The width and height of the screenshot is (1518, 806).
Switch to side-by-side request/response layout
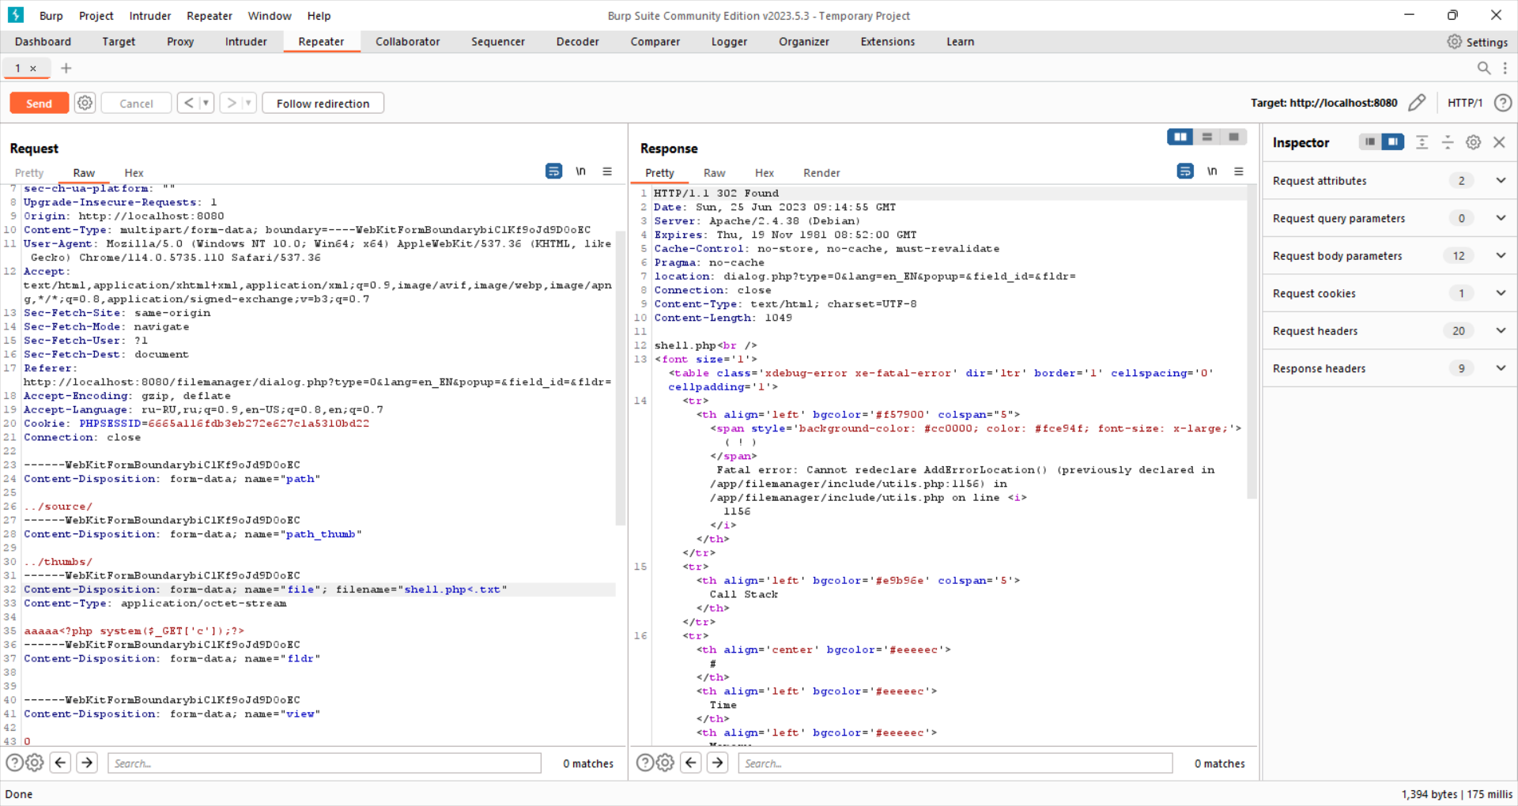(x=1180, y=137)
